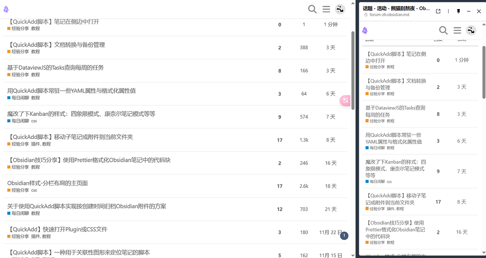
Task: Click the pink translate floating icon
Action: pos(345,101)
